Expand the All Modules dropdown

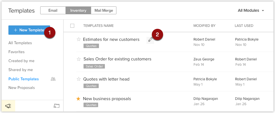pos(251,10)
